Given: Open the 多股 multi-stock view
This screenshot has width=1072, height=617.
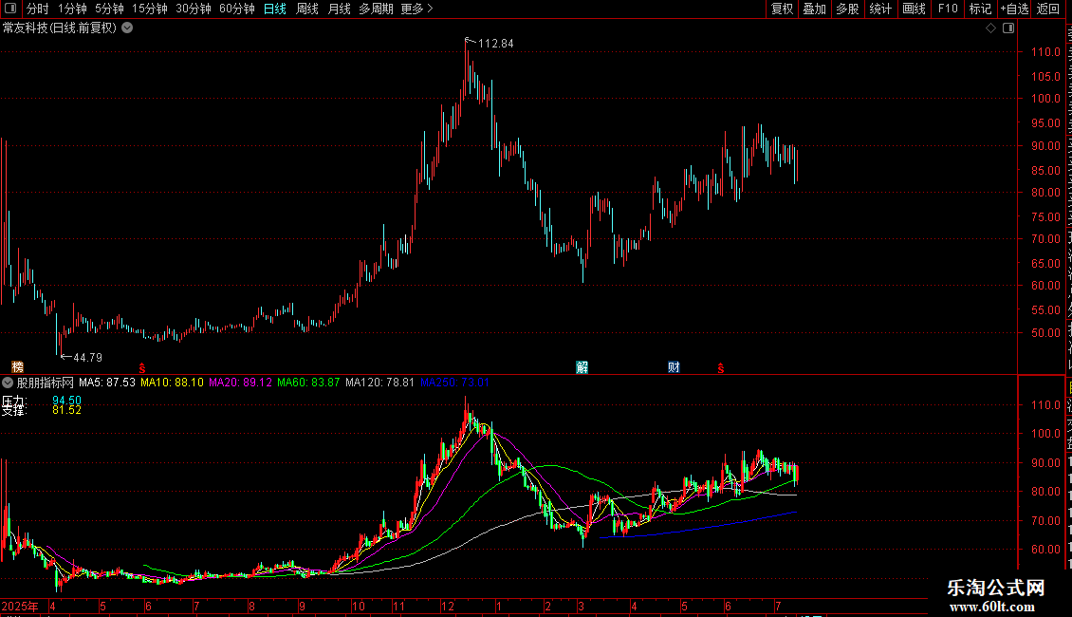Looking at the screenshot, I should click(x=848, y=9).
